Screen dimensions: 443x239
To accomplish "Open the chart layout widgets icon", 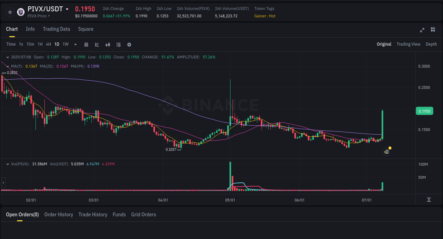I will tap(433, 30).
